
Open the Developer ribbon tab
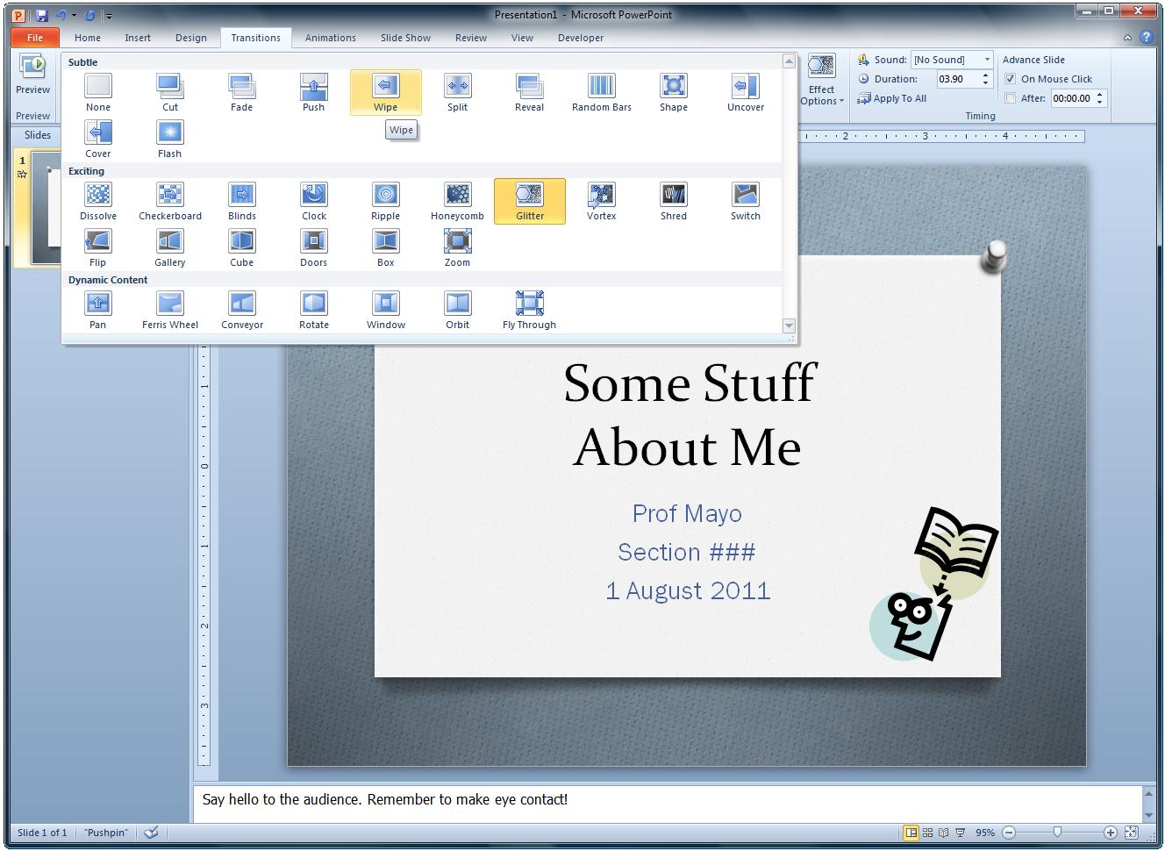[581, 38]
